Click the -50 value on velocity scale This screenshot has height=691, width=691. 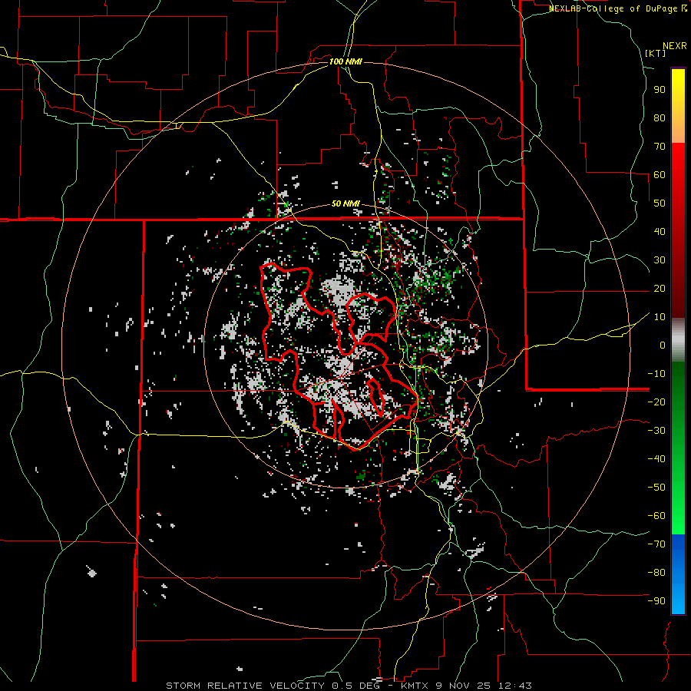(x=656, y=488)
